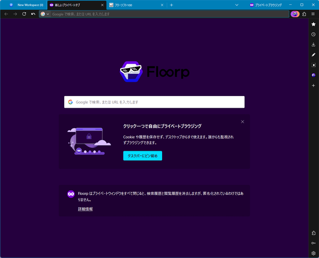This screenshot has width=319, height=258.
Task: Open sidebar settings gear
Action: (x=314, y=253)
